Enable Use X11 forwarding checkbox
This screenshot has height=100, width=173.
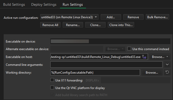point(52,80)
